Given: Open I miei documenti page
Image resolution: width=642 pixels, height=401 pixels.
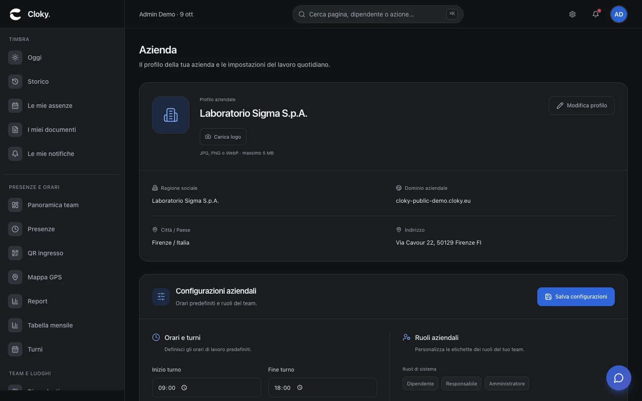Looking at the screenshot, I should click(x=62, y=130).
